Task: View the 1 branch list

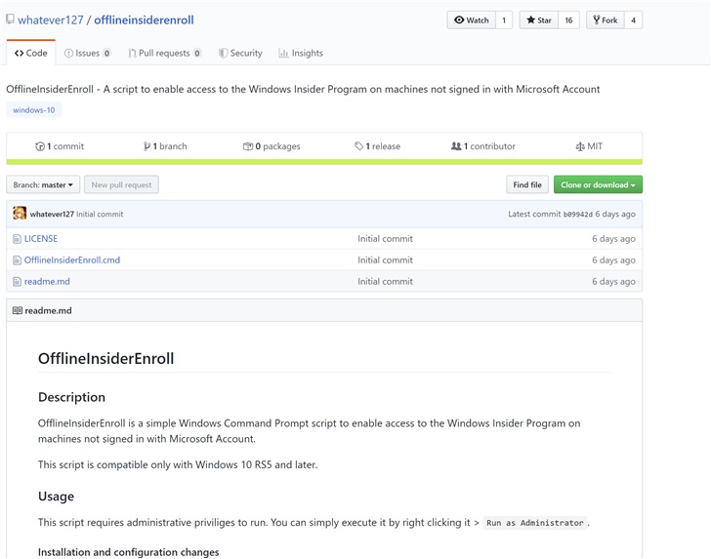Action: (x=165, y=146)
